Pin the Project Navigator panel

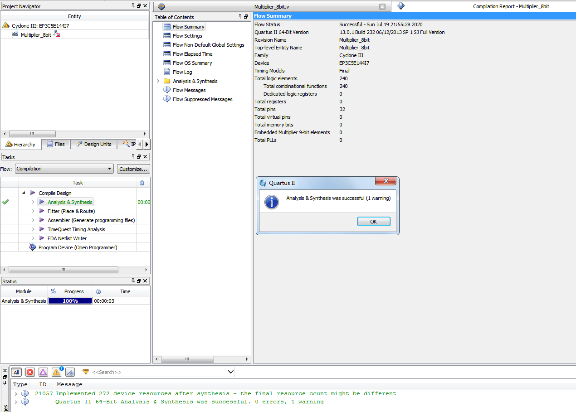point(133,6)
